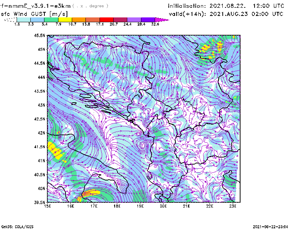Click the light blue legend swatch

(x=37, y=20)
